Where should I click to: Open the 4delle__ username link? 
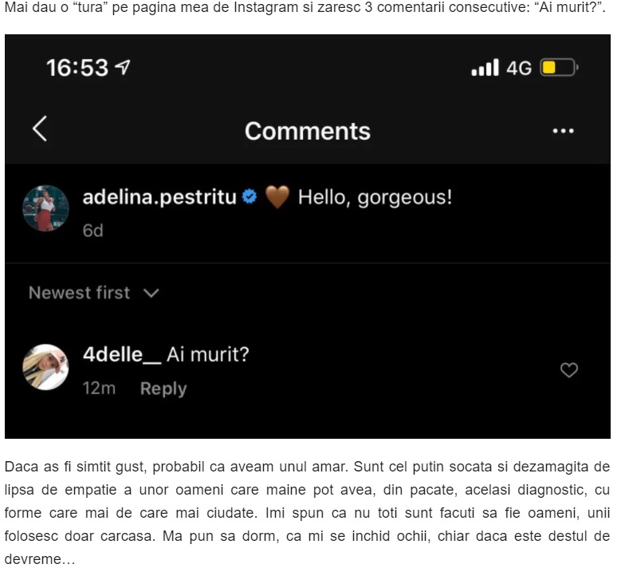121,353
